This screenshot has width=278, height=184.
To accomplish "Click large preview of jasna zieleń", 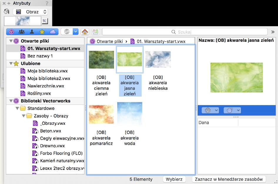I will coord(237,77).
